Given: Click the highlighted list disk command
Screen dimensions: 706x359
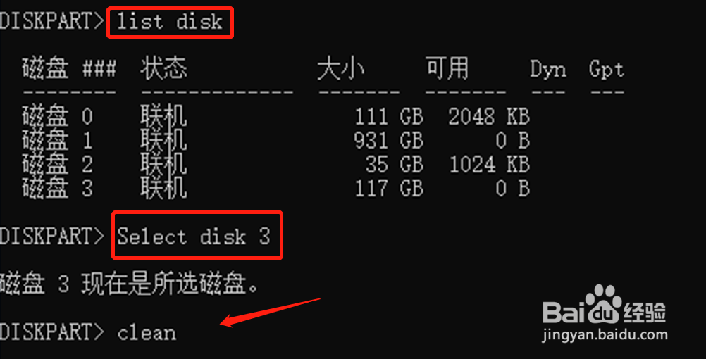Looking at the screenshot, I should (170, 22).
